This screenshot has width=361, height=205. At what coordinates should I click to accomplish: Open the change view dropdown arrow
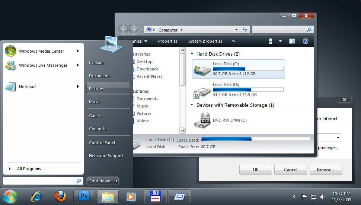coord(280,41)
